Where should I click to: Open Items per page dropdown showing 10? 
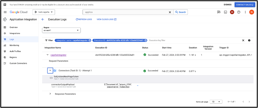216,102
